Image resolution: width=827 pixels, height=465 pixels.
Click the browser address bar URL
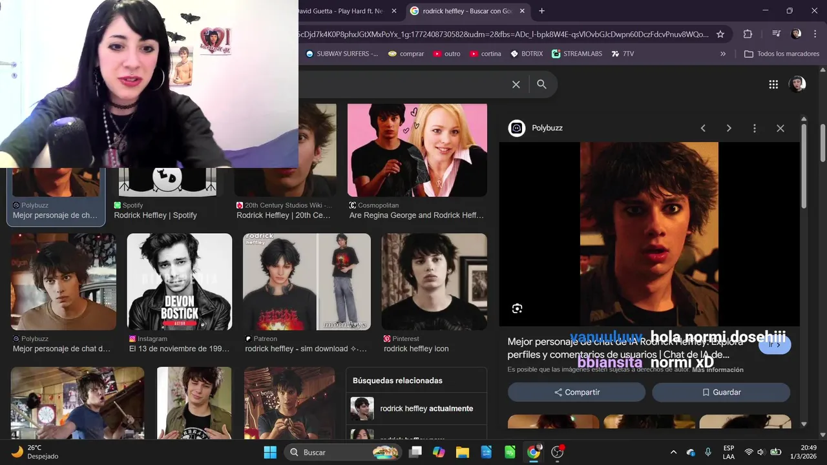(x=504, y=34)
